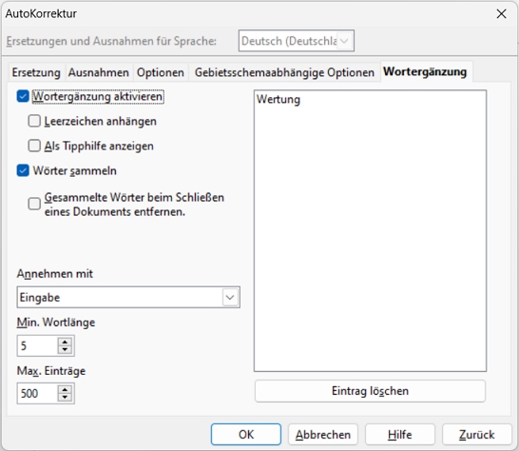519x451 pixels.
Task: Click the Eintrag löschen button
Action: tap(370, 391)
